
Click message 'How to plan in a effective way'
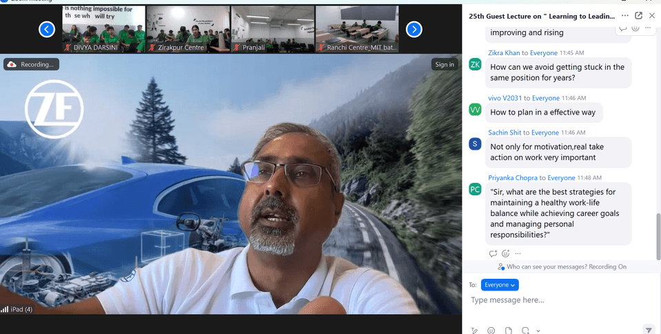544,112
